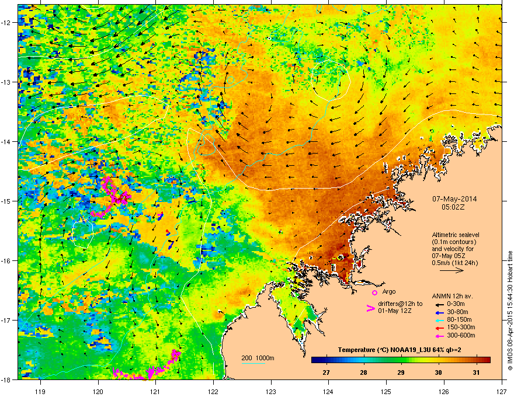Click the dark blue end of temperature colorbar
The image size is (514, 397).
(314, 360)
